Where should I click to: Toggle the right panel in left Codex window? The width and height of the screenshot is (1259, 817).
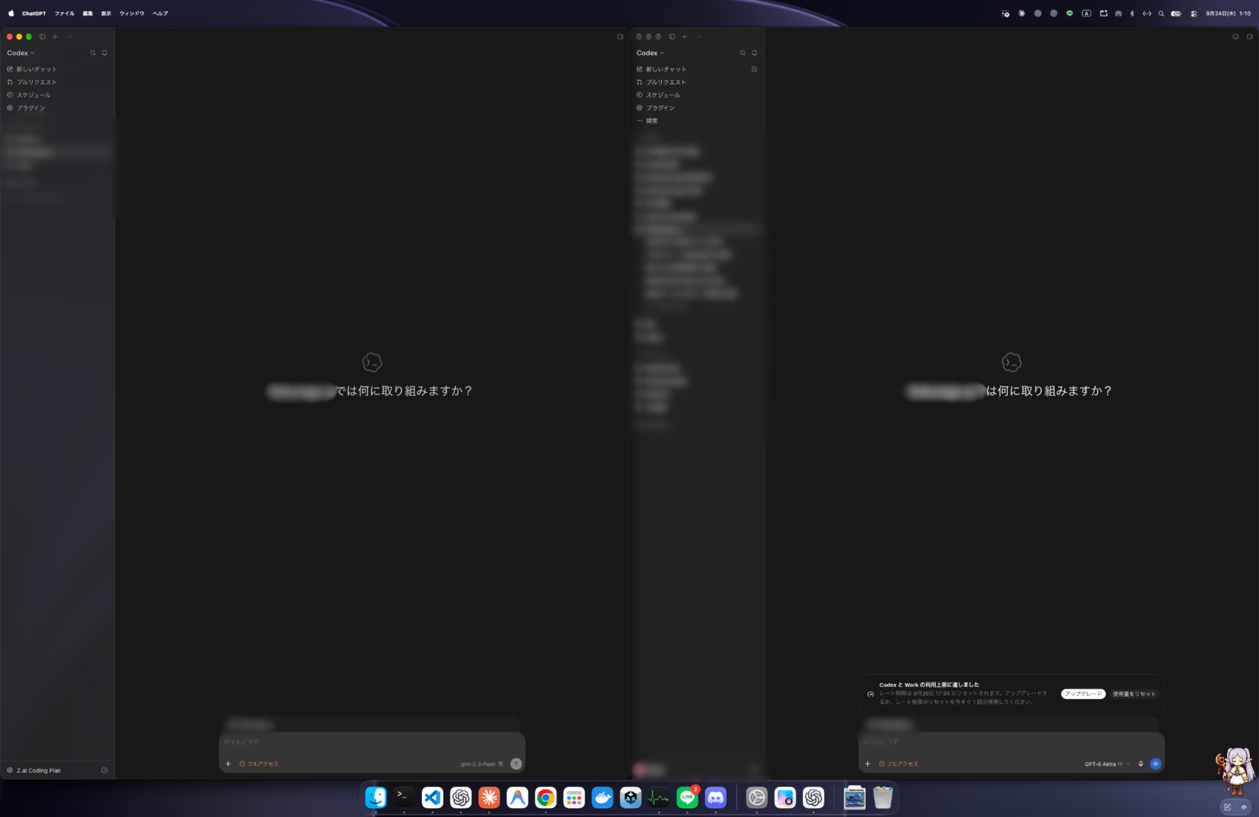(x=620, y=37)
